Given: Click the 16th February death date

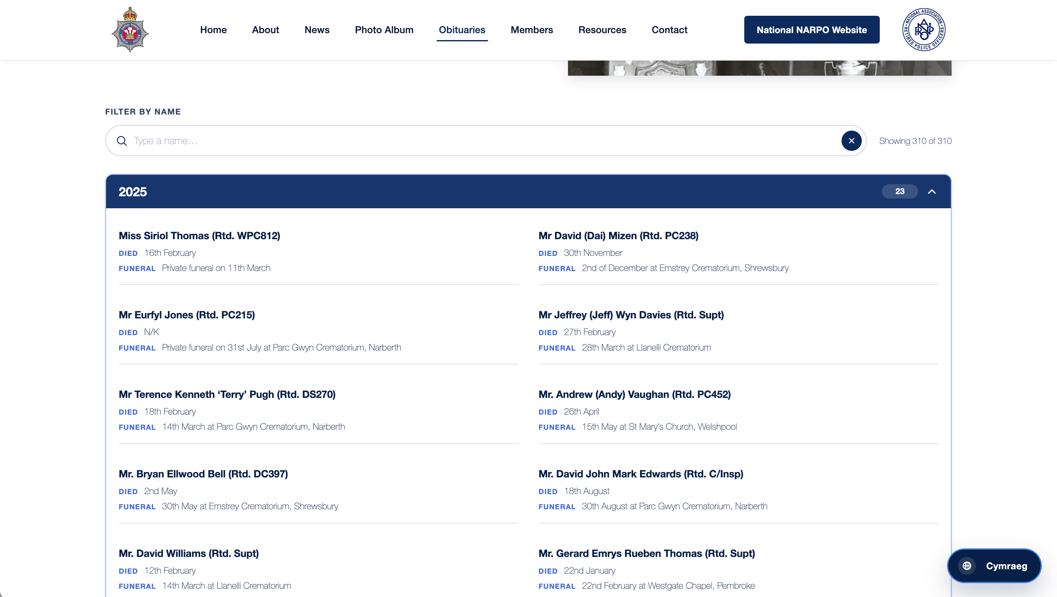Looking at the screenshot, I should pos(170,253).
